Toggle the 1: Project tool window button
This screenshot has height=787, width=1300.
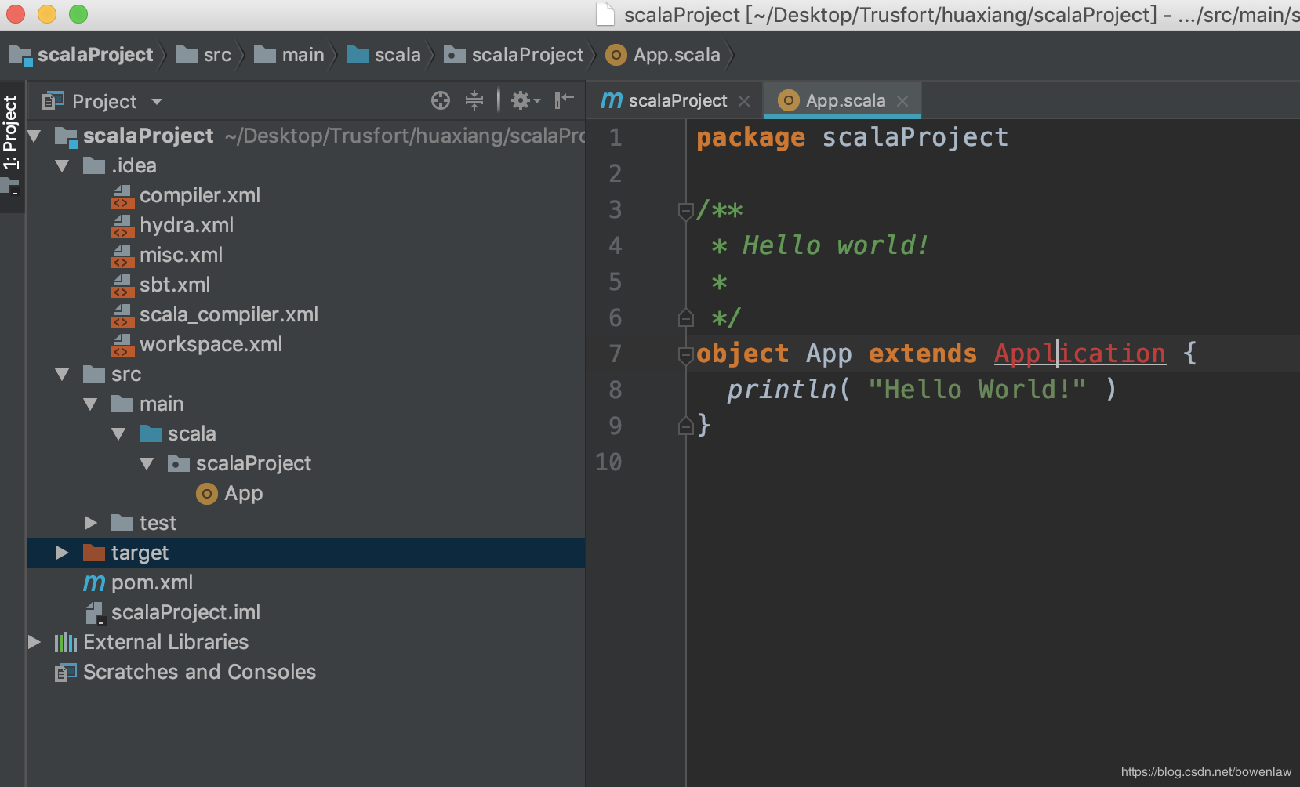coord(11,146)
